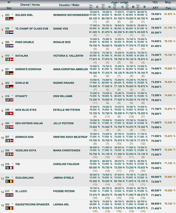
Task: Click the British flag beside Dynasty
Action: pyautogui.click(x=9, y=100)
